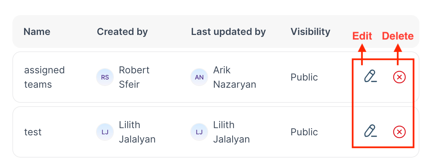
Task: Click Public visibility of test row
Action: pyautogui.click(x=304, y=132)
